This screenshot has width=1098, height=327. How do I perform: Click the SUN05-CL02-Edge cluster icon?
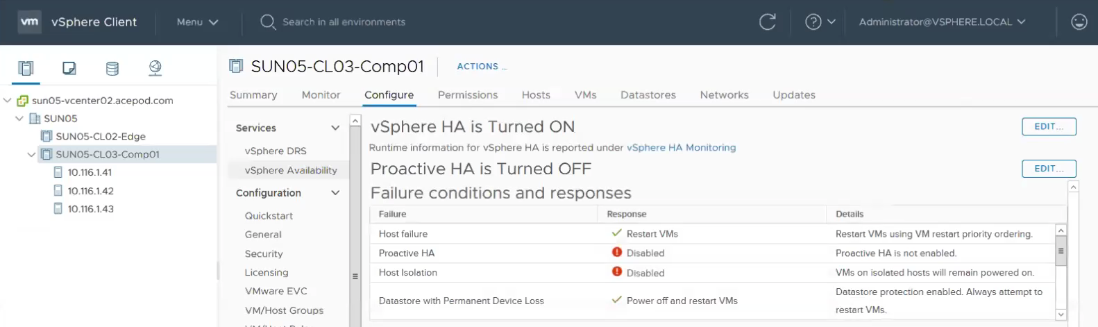(47, 137)
